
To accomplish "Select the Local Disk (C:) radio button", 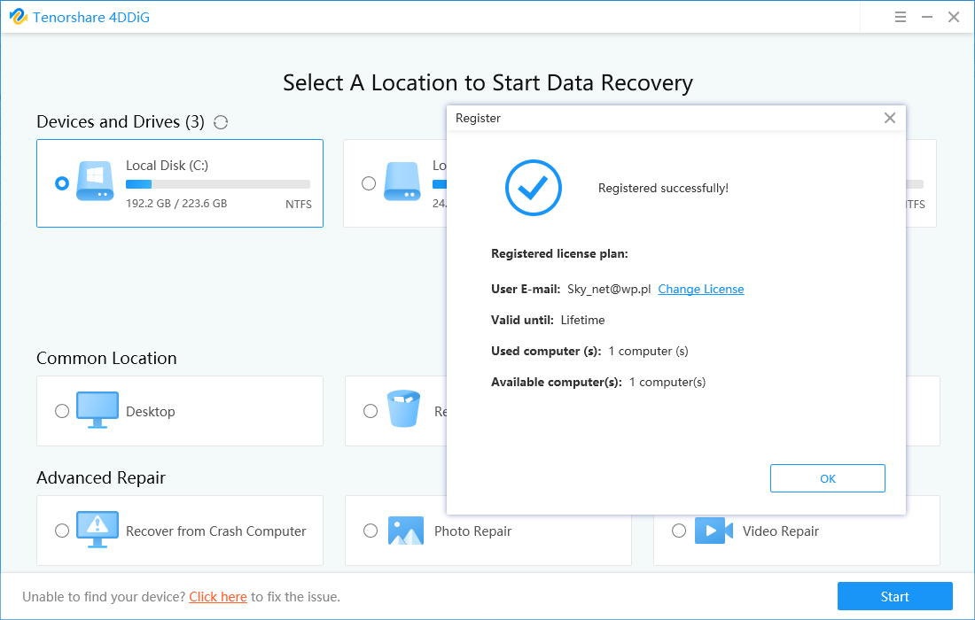I will (61, 183).
